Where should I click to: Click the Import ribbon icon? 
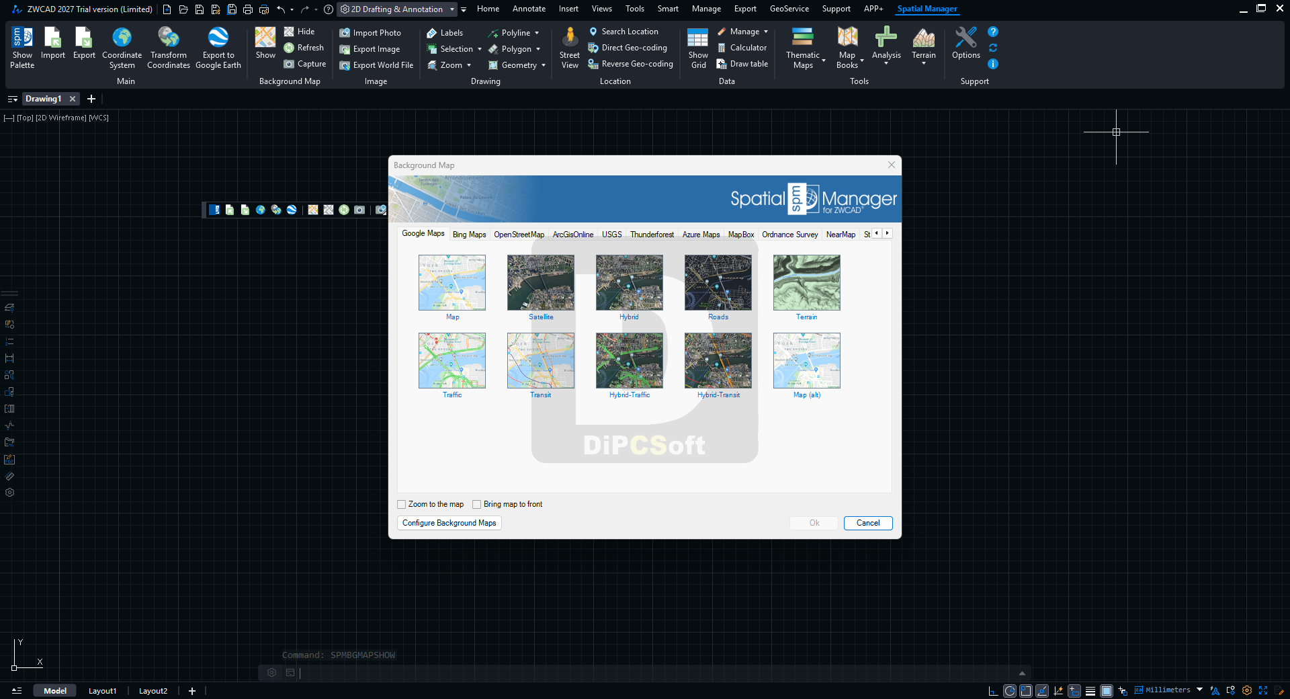tap(53, 43)
